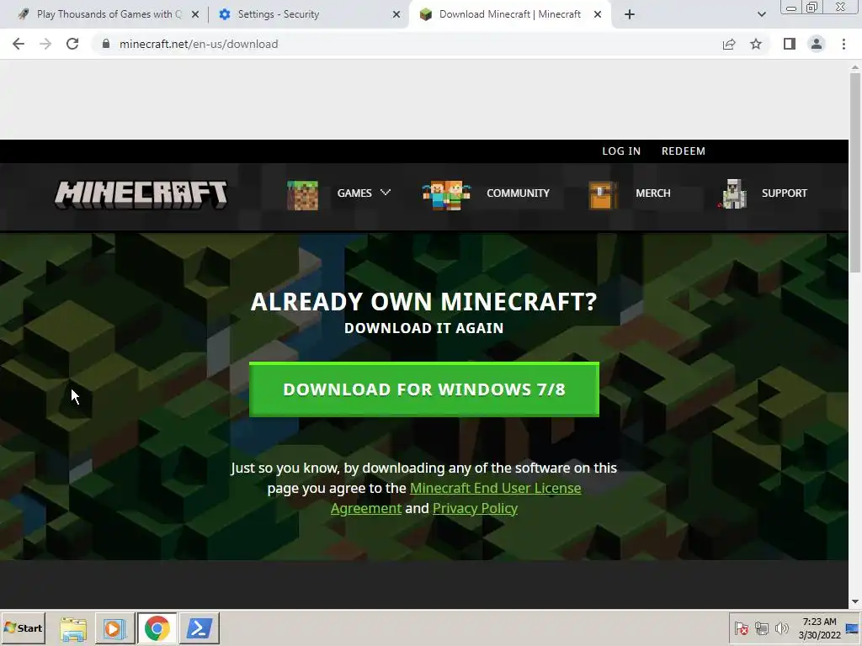Viewport: 862px width, 646px height.
Task: Switch to the Settings - Security tab
Action: point(310,14)
